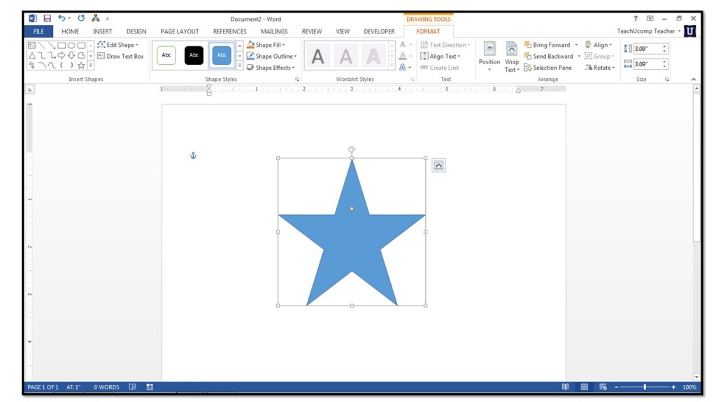This screenshot has height=402, width=716.
Task: Select the rectangle shape tool
Action: coord(60,45)
